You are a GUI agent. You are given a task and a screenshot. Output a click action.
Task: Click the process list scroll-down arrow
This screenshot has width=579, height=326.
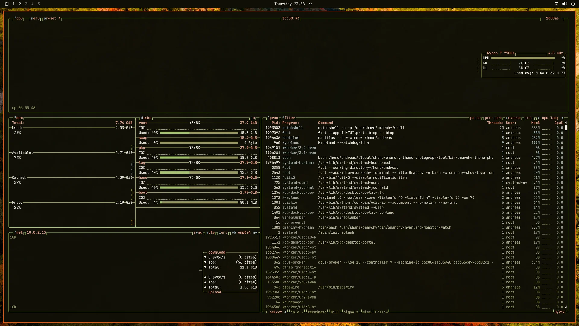pos(566,307)
